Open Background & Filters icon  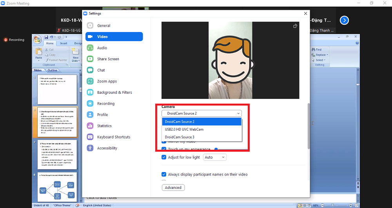tap(90, 92)
